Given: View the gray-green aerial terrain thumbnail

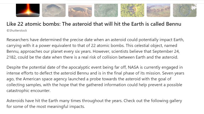Looking at the screenshot, I should [106, 10].
